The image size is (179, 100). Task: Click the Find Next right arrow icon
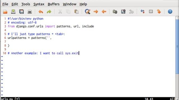tap(96, 12)
